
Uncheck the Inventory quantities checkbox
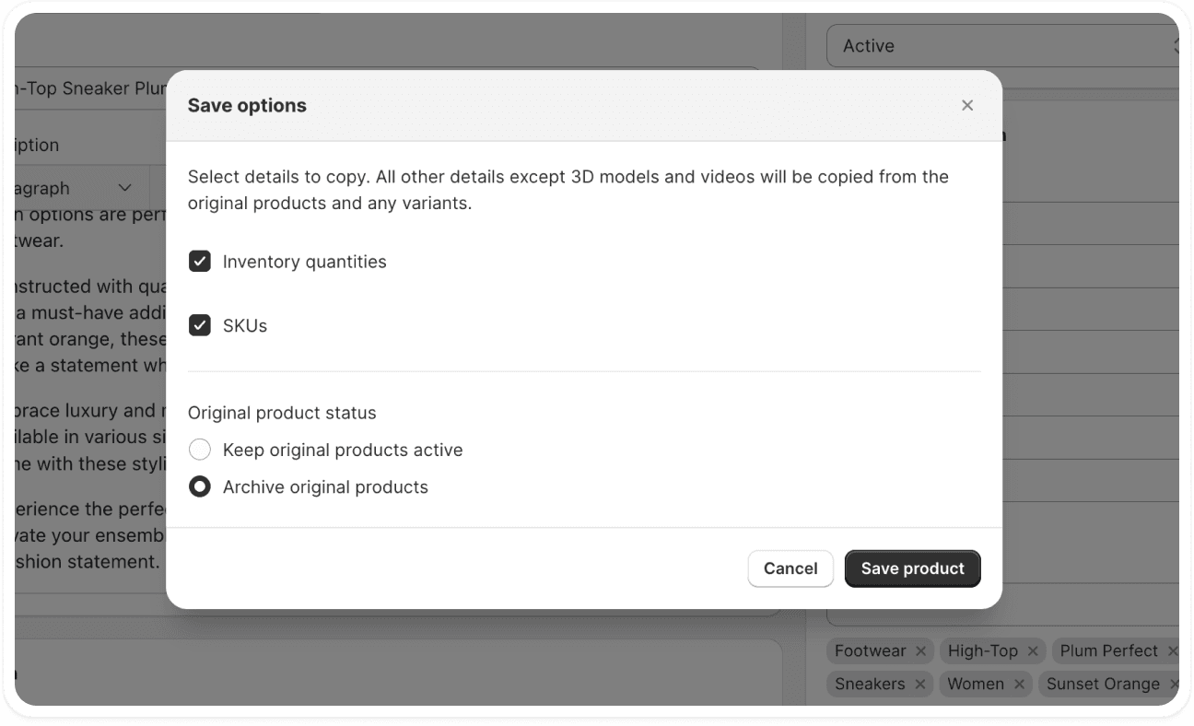click(200, 261)
